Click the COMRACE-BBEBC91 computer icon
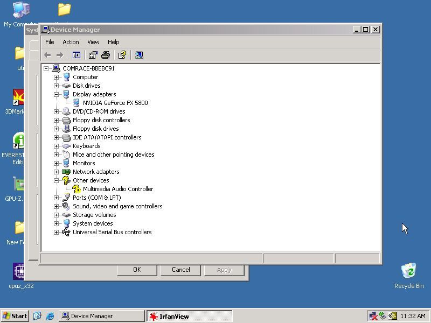The width and height of the screenshot is (431, 323). (x=56, y=68)
